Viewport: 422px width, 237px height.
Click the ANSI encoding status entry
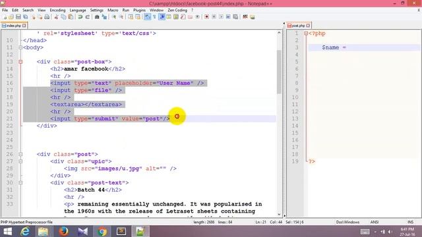[375, 222]
